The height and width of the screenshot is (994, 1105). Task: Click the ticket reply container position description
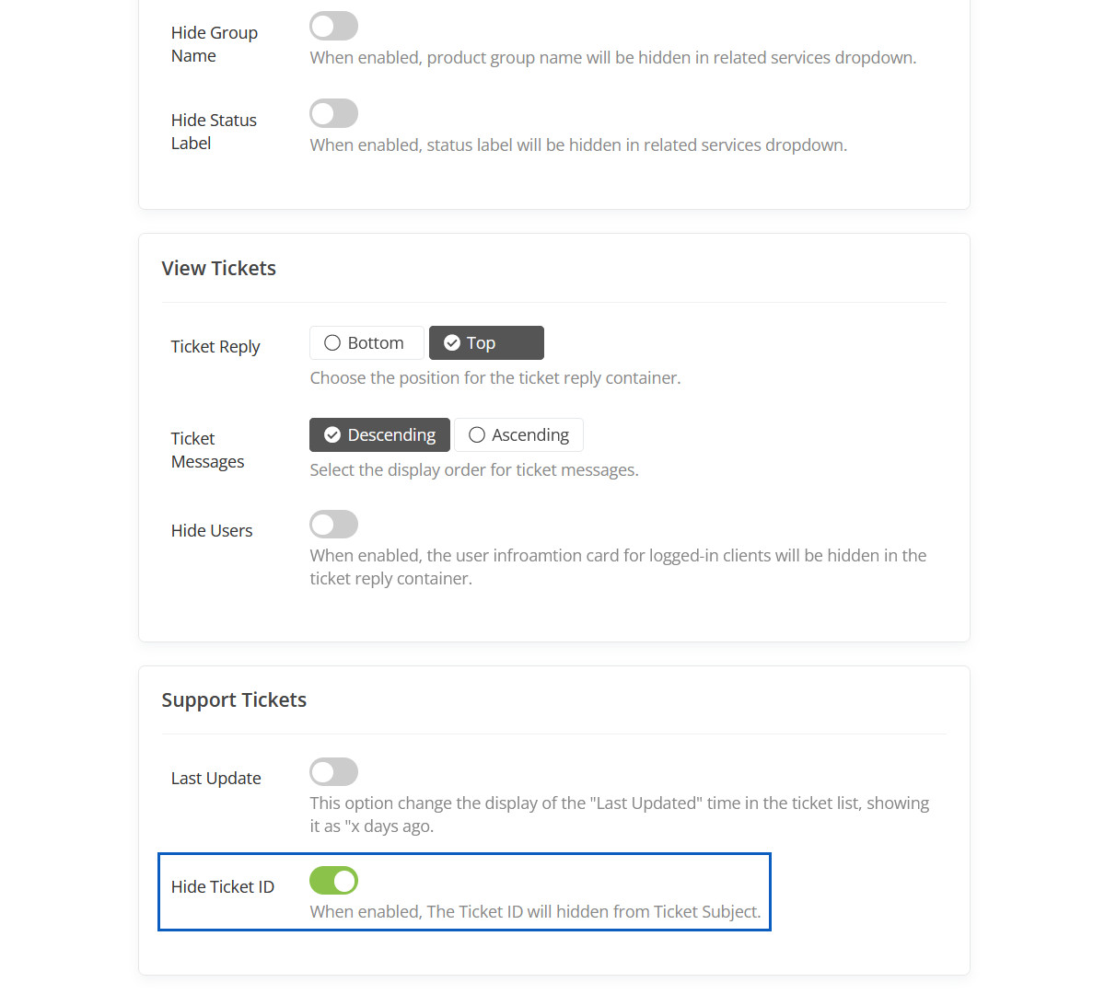point(495,377)
